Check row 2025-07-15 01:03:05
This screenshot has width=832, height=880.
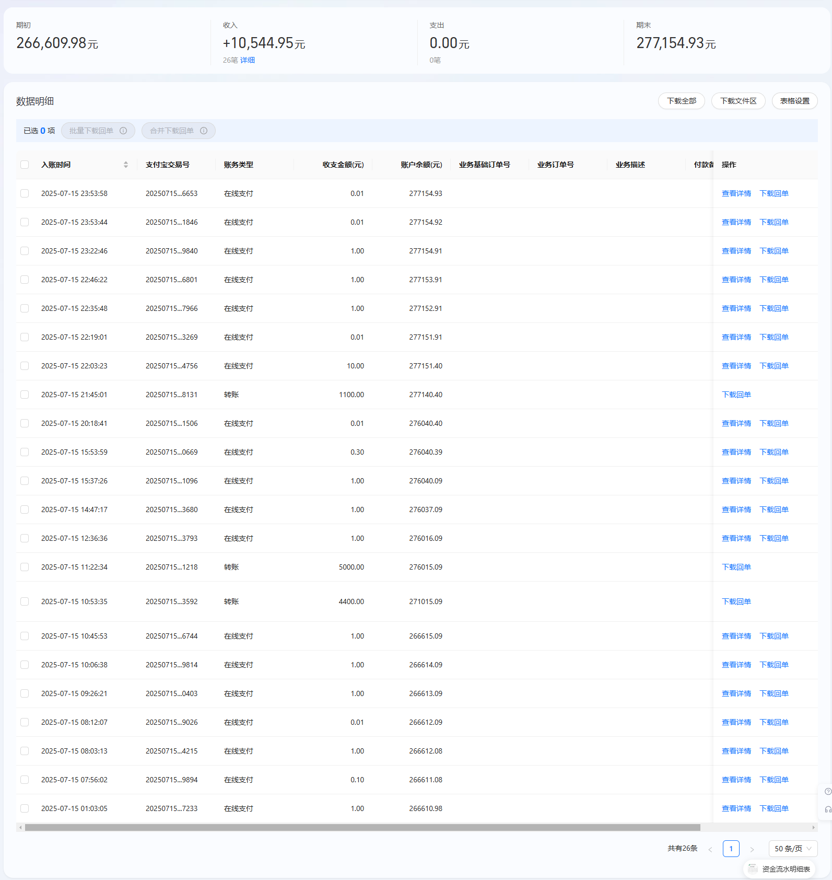(x=25, y=808)
